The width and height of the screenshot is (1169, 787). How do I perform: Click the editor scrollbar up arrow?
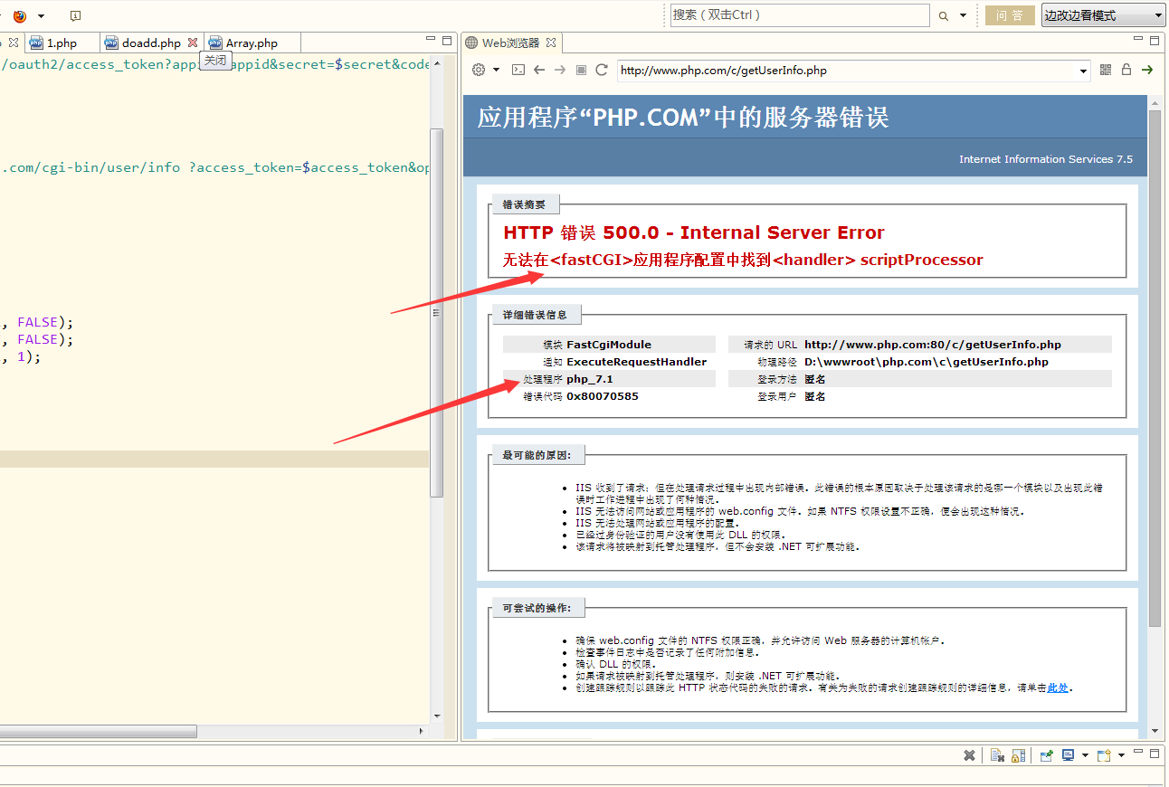tap(436, 62)
